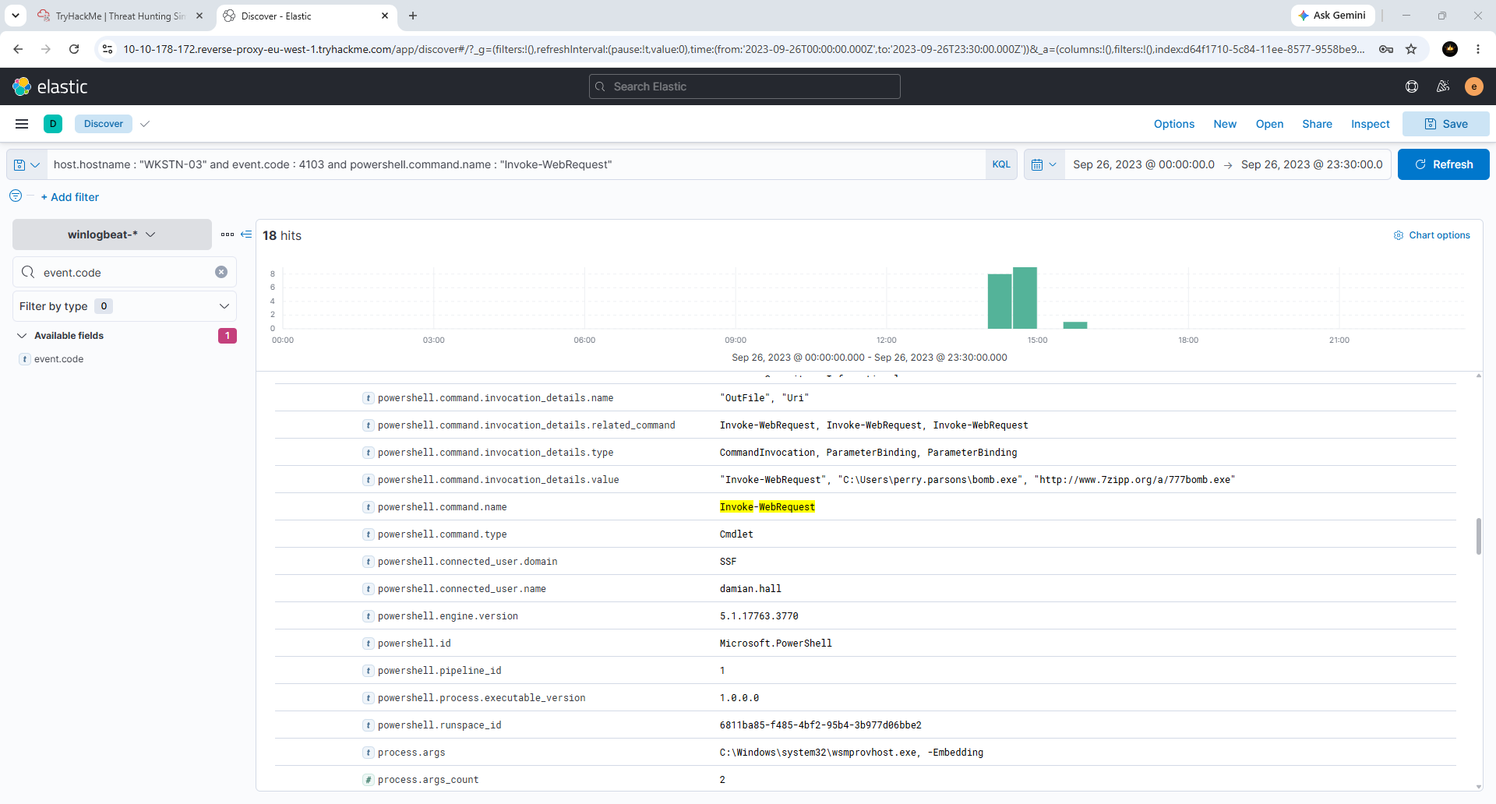The width and height of the screenshot is (1496, 804).
Task: Click New in the top menu
Action: pyautogui.click(x=1225, y=124)
